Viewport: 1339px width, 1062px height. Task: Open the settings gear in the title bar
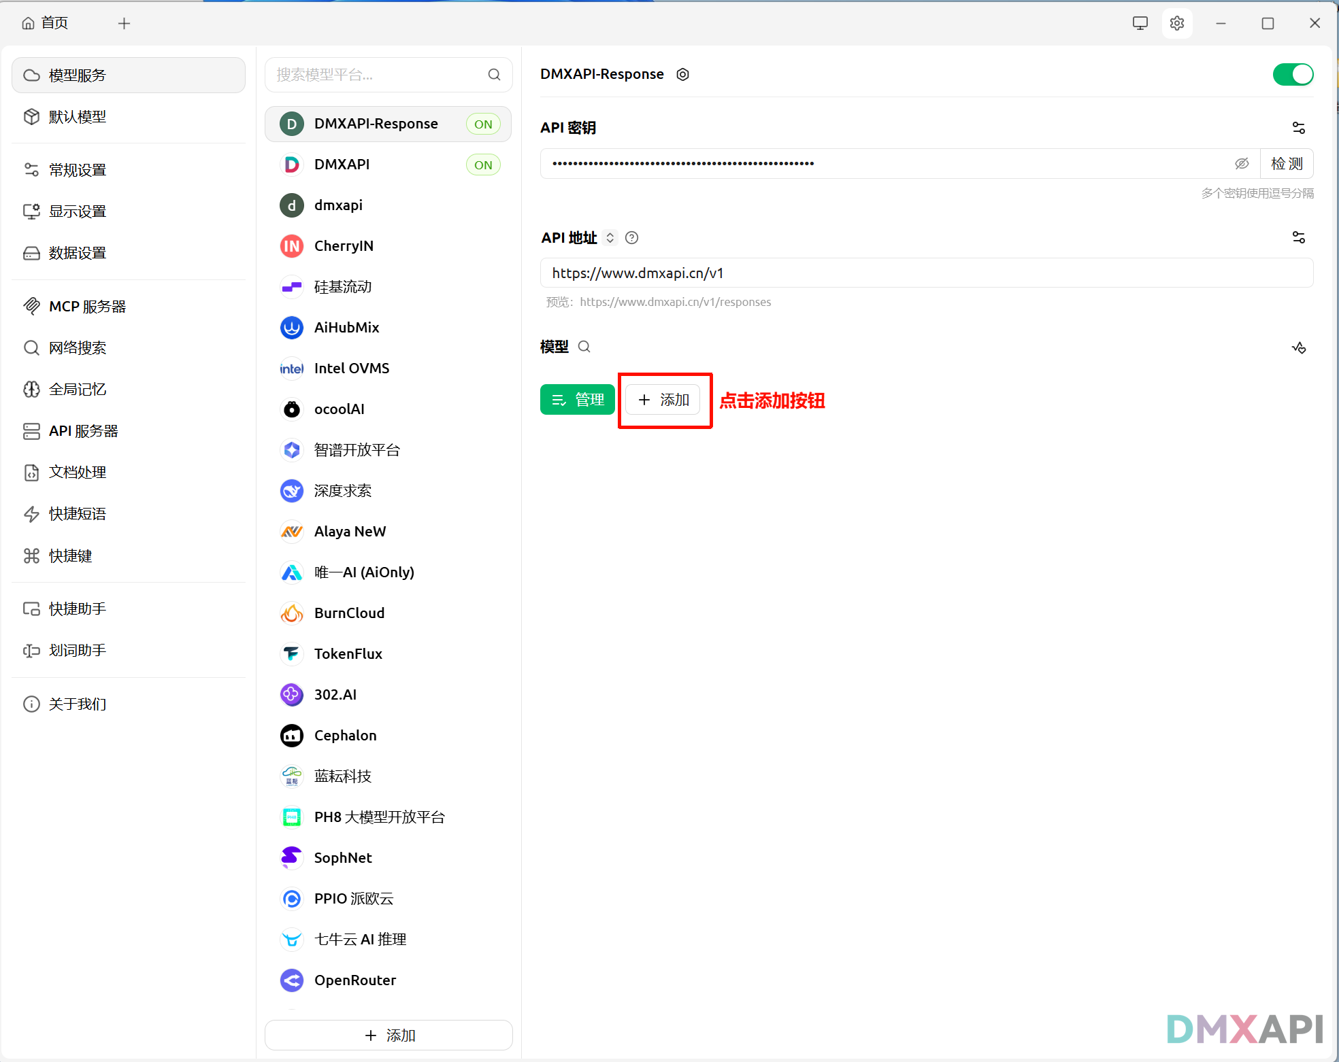(1177, 23)
